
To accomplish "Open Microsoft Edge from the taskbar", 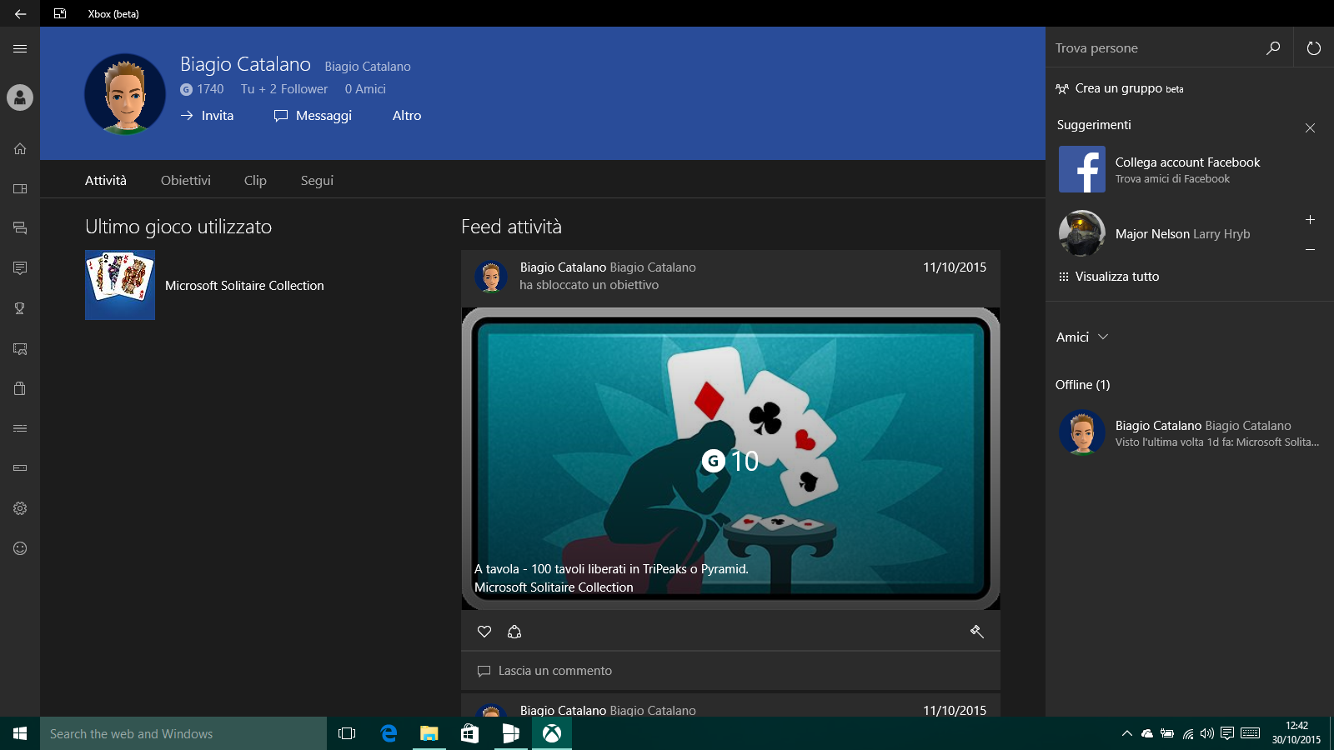I will tap(389, 733).
